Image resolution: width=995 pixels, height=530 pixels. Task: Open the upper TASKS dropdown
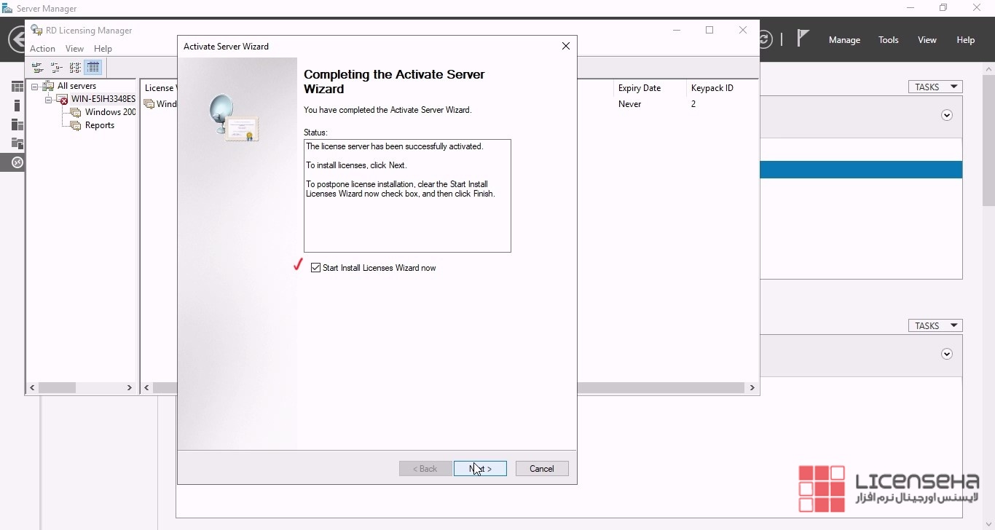point(935,87)
